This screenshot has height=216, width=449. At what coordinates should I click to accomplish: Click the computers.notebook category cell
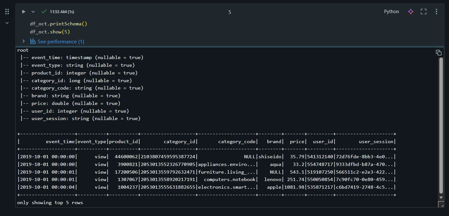click(230, 179)
